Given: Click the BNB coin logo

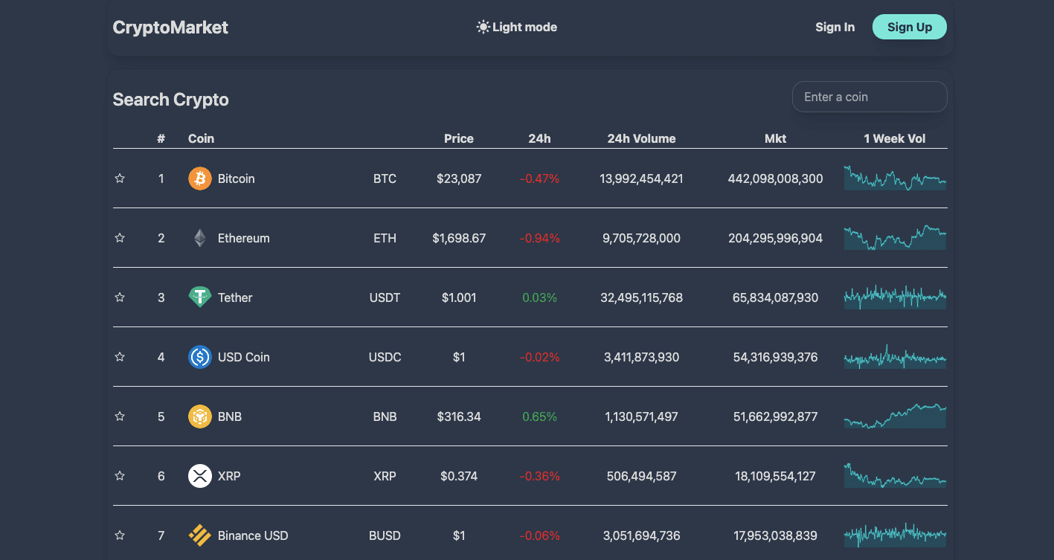Looking at the screenshot, I should [x=200, y=416].
